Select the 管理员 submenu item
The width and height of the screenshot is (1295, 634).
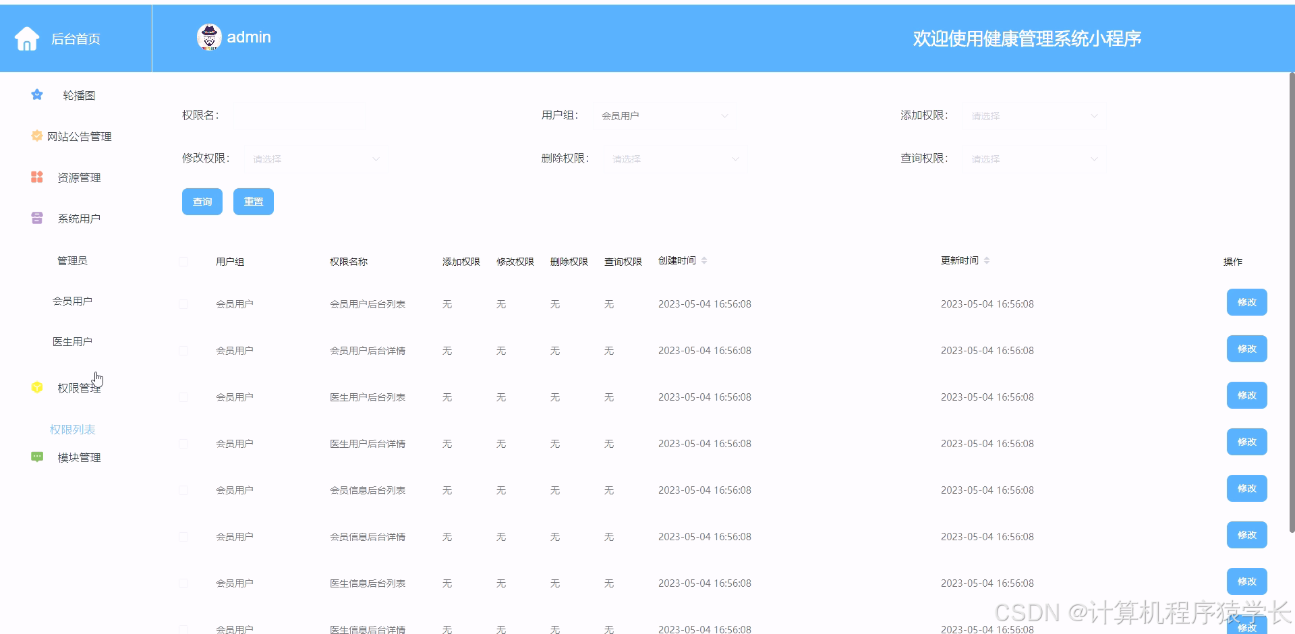tap(72, 260)
